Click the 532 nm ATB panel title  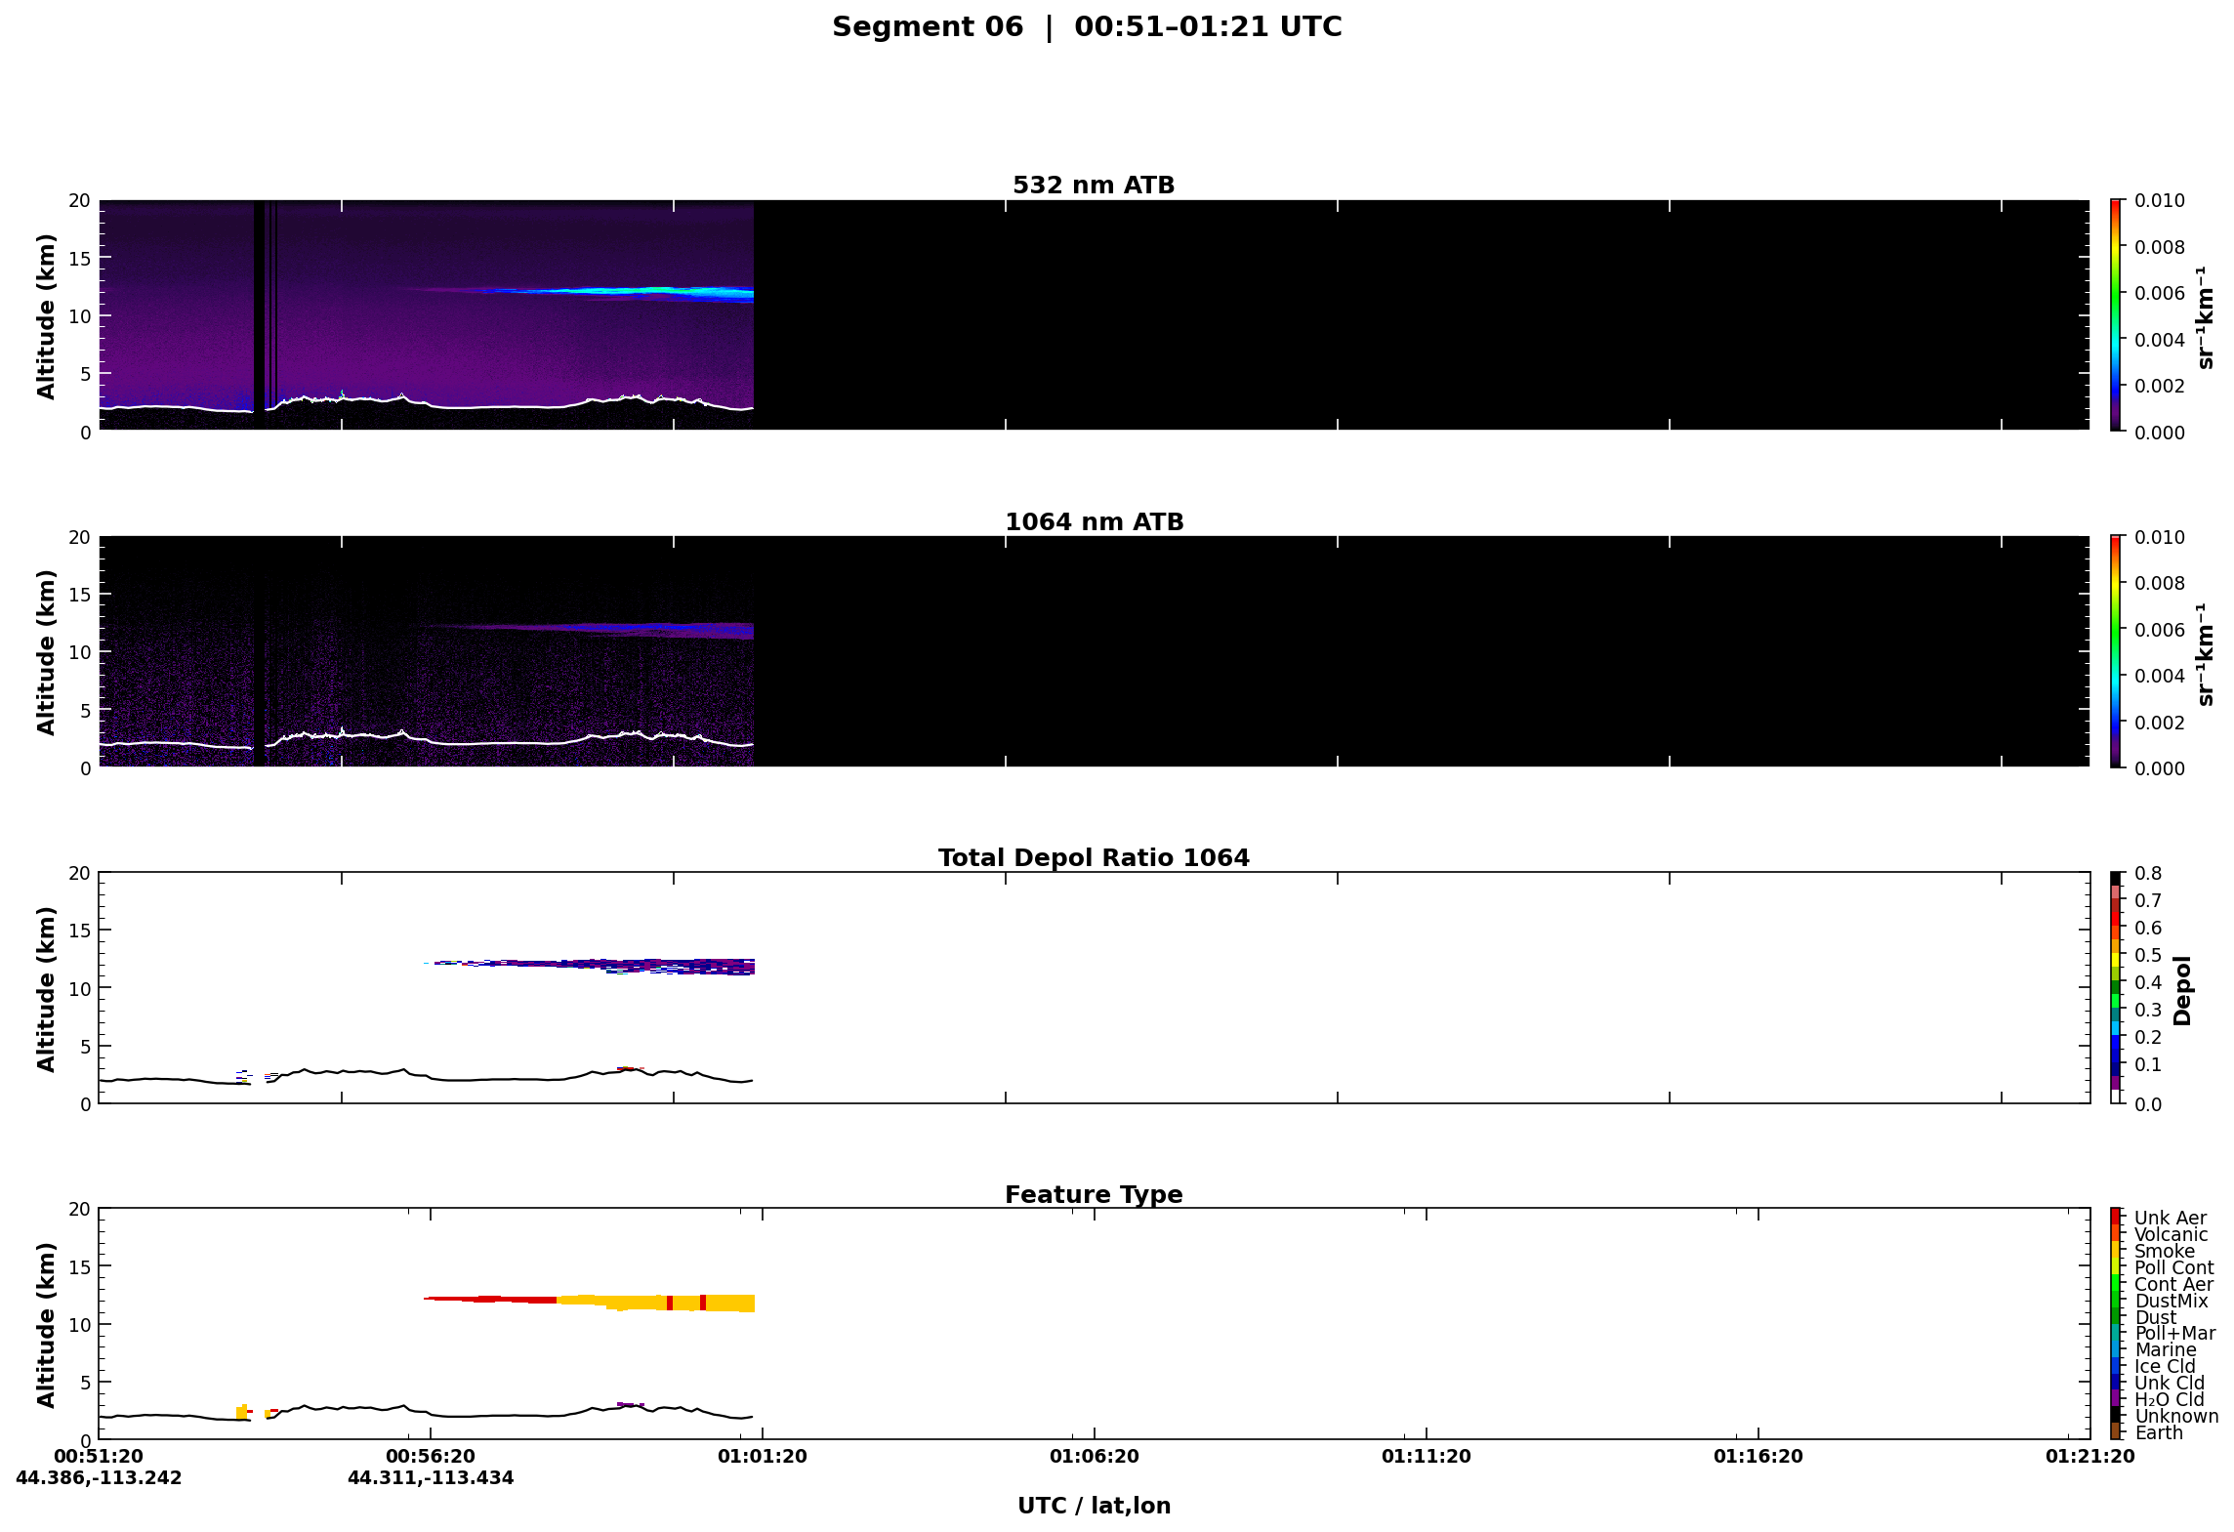point(1093,185)
